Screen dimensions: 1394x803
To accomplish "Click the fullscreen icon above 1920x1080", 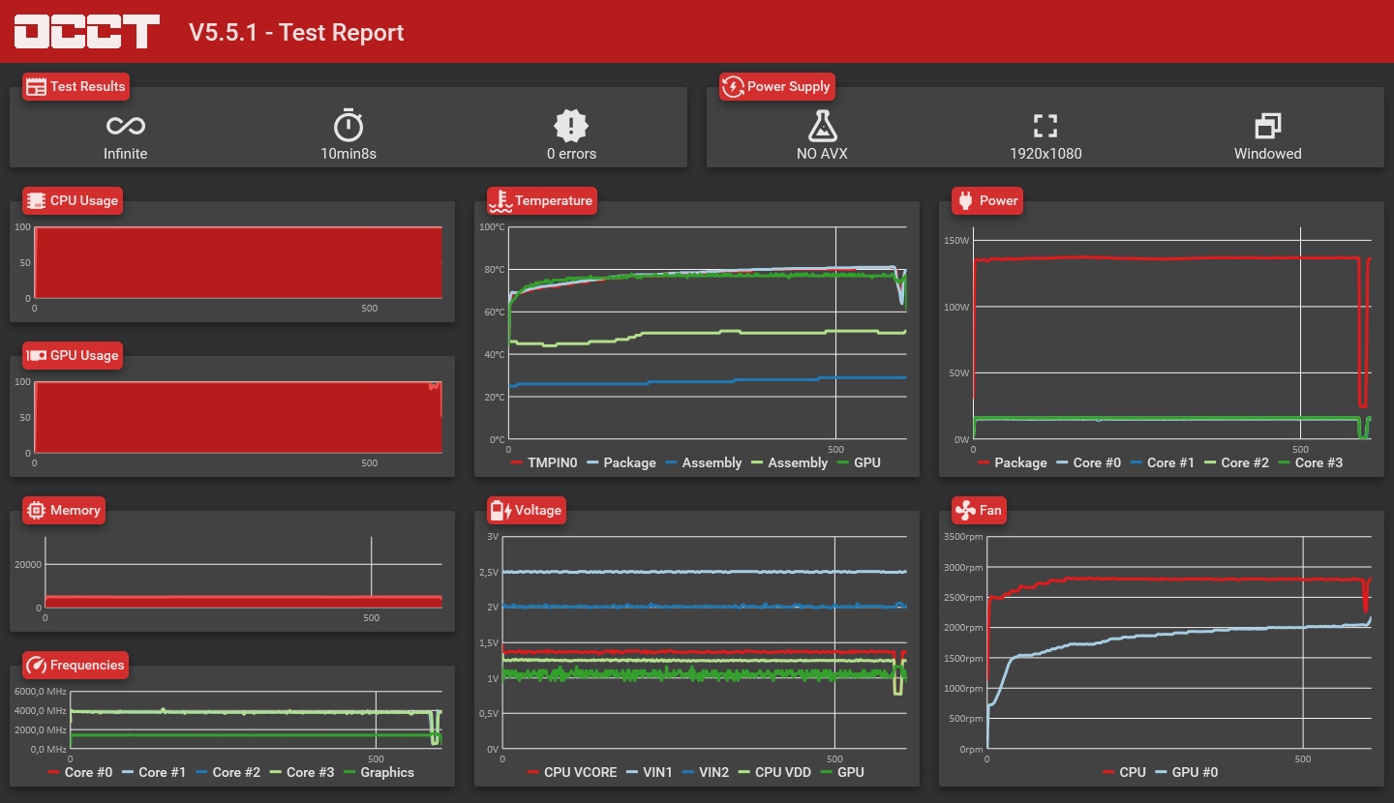I will (1045, 125).
